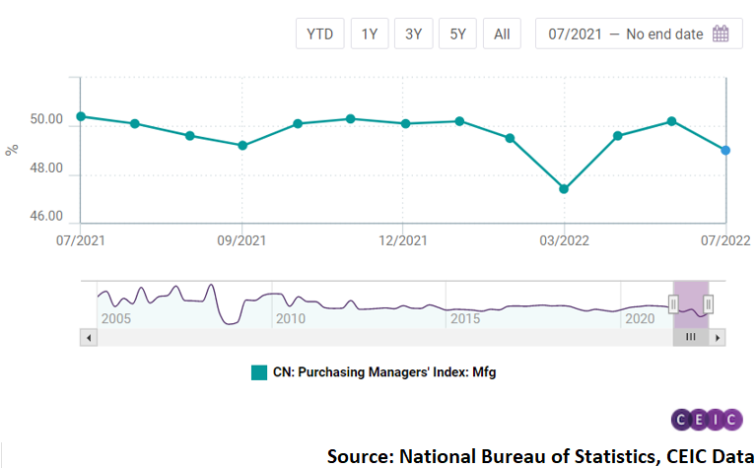Viewport: 756px width, 468px height.
Task: Select the 12/2021 data point on chart
Action: (x=405, y=123)
